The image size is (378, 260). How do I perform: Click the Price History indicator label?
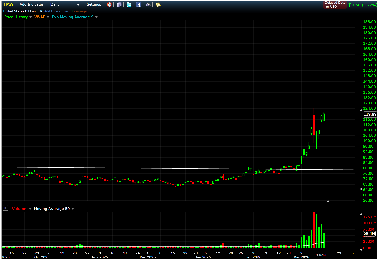coord(16,17)
